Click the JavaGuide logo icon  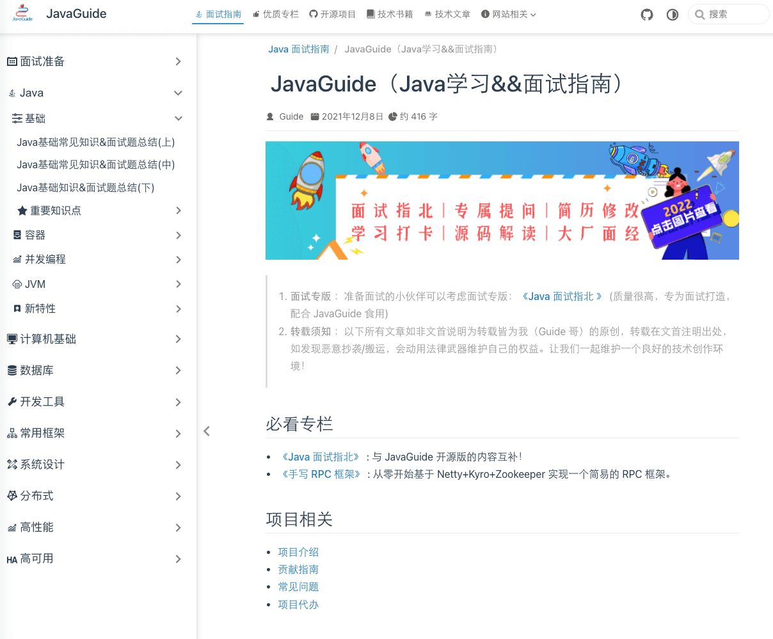tap(23, 13)
